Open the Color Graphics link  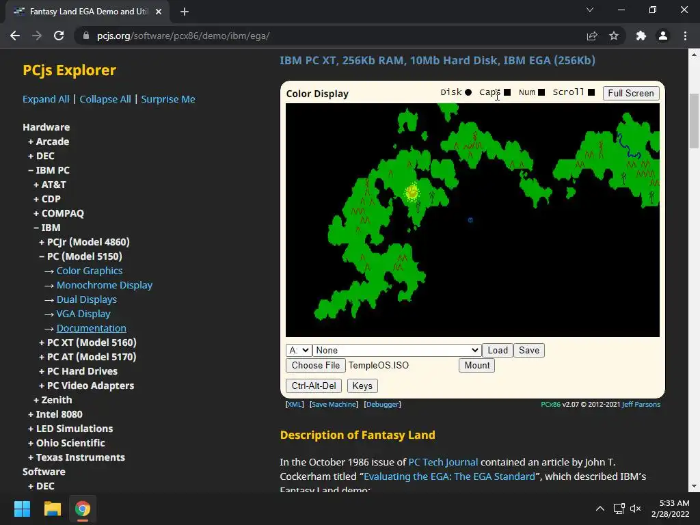pyautogui.click(x=90, y=271)
